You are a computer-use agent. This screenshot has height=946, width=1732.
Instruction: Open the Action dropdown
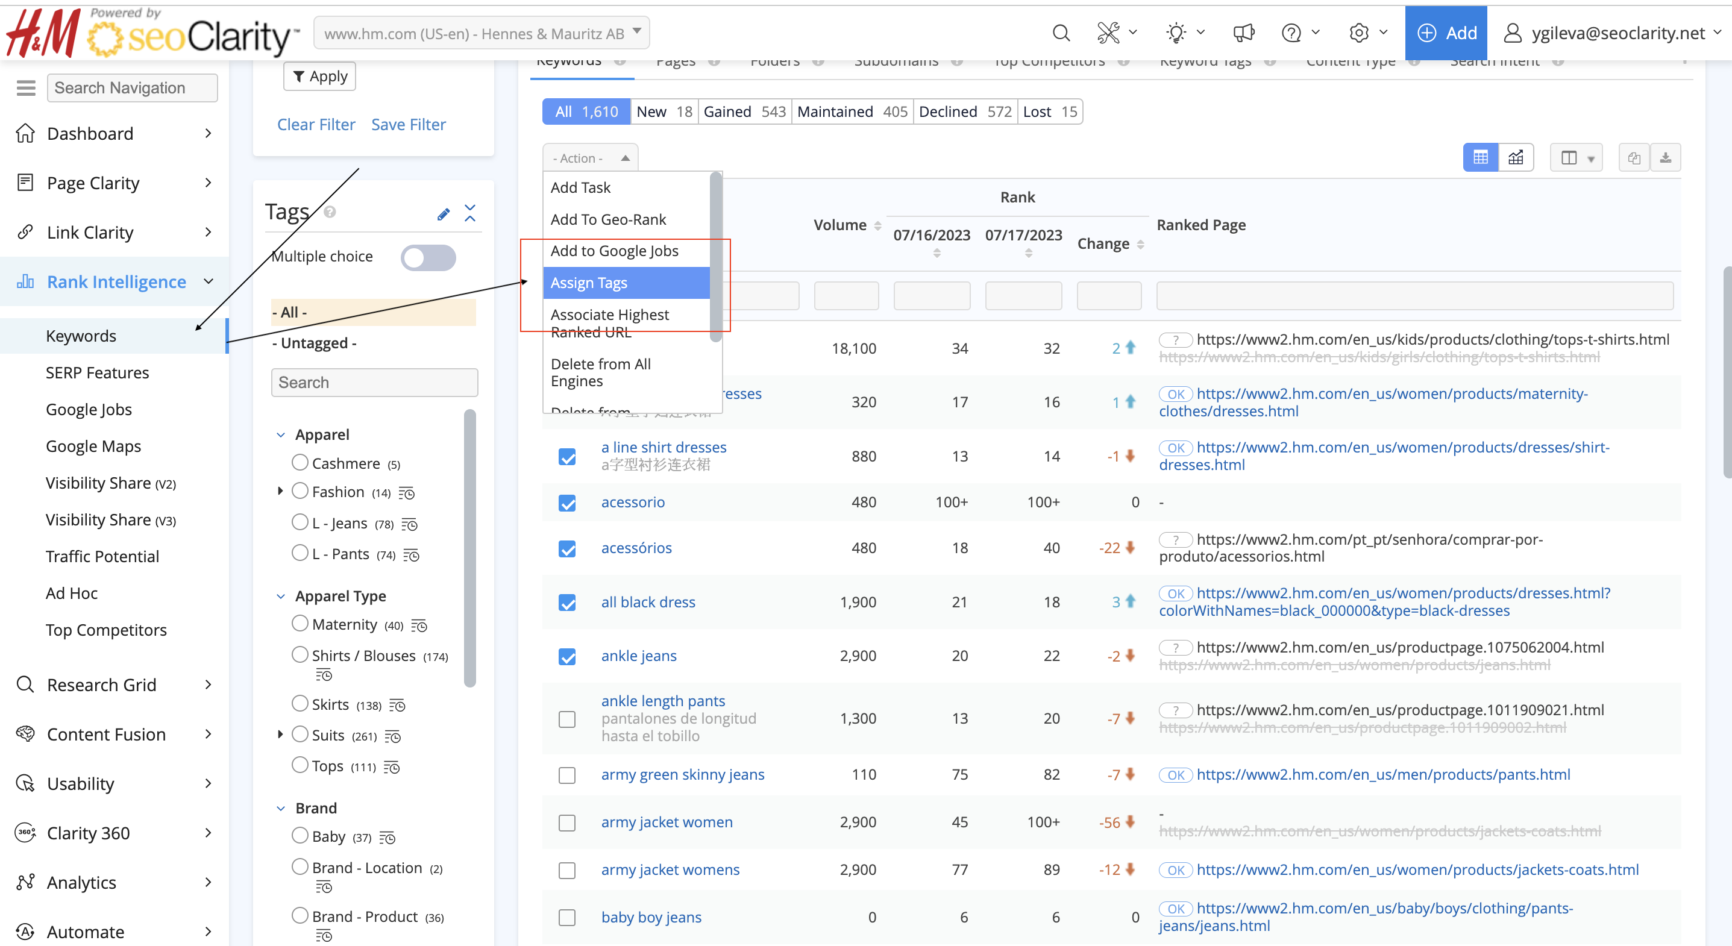tap(589, 158)
